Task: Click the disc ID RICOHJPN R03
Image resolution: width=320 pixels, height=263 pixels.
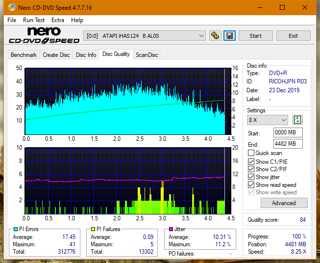Action: point(288,81)
